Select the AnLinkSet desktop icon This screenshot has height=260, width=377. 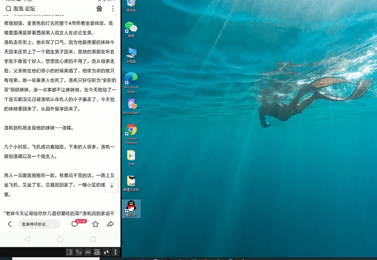tap(131, 106)
